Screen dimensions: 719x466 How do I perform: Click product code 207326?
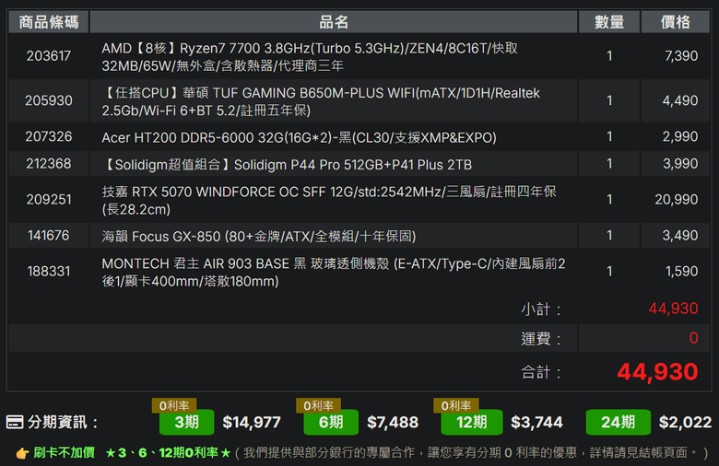click(49, 136)
